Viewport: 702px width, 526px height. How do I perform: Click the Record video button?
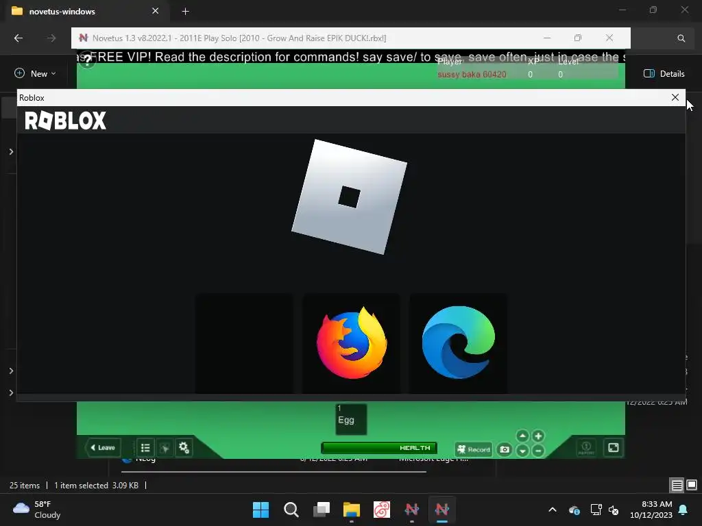474,449
